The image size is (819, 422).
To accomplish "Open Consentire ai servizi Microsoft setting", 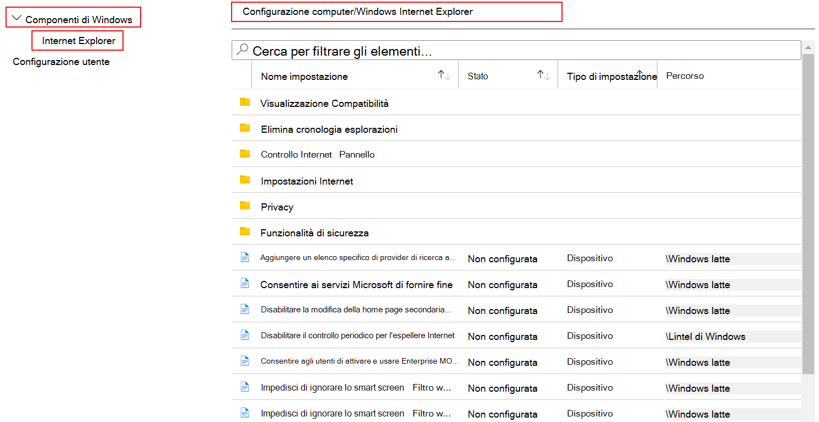I will (356, 285).
